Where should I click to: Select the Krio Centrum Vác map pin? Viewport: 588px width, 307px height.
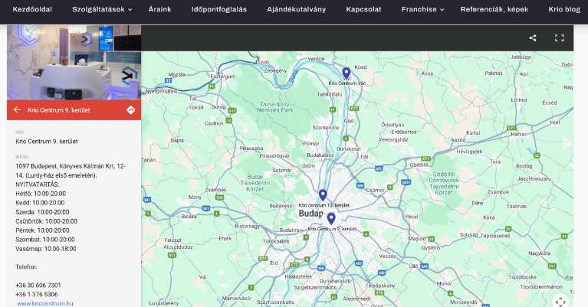click(x=346, y=73)
